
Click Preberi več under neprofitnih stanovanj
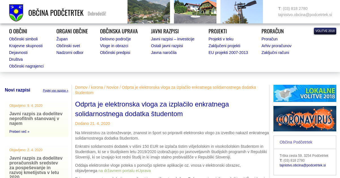19,132
